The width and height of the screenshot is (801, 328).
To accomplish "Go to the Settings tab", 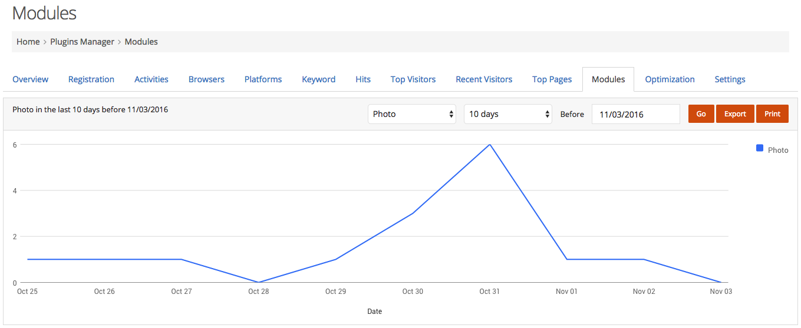I will tap(730, 79).
